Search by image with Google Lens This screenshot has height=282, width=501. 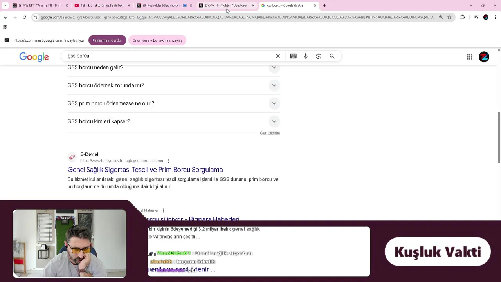(319, 56)
